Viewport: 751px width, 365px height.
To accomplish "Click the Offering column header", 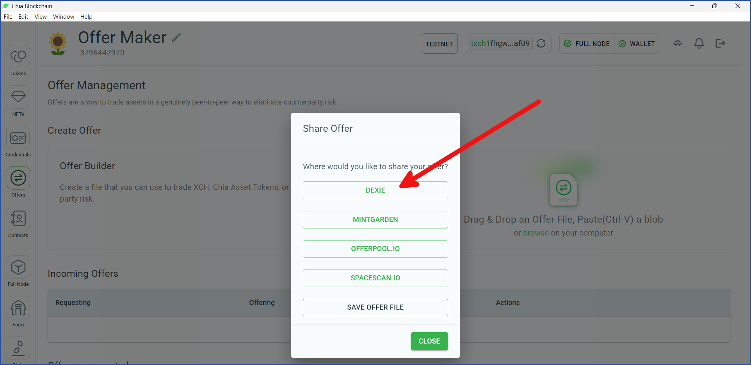I will (x=262, y=303).
